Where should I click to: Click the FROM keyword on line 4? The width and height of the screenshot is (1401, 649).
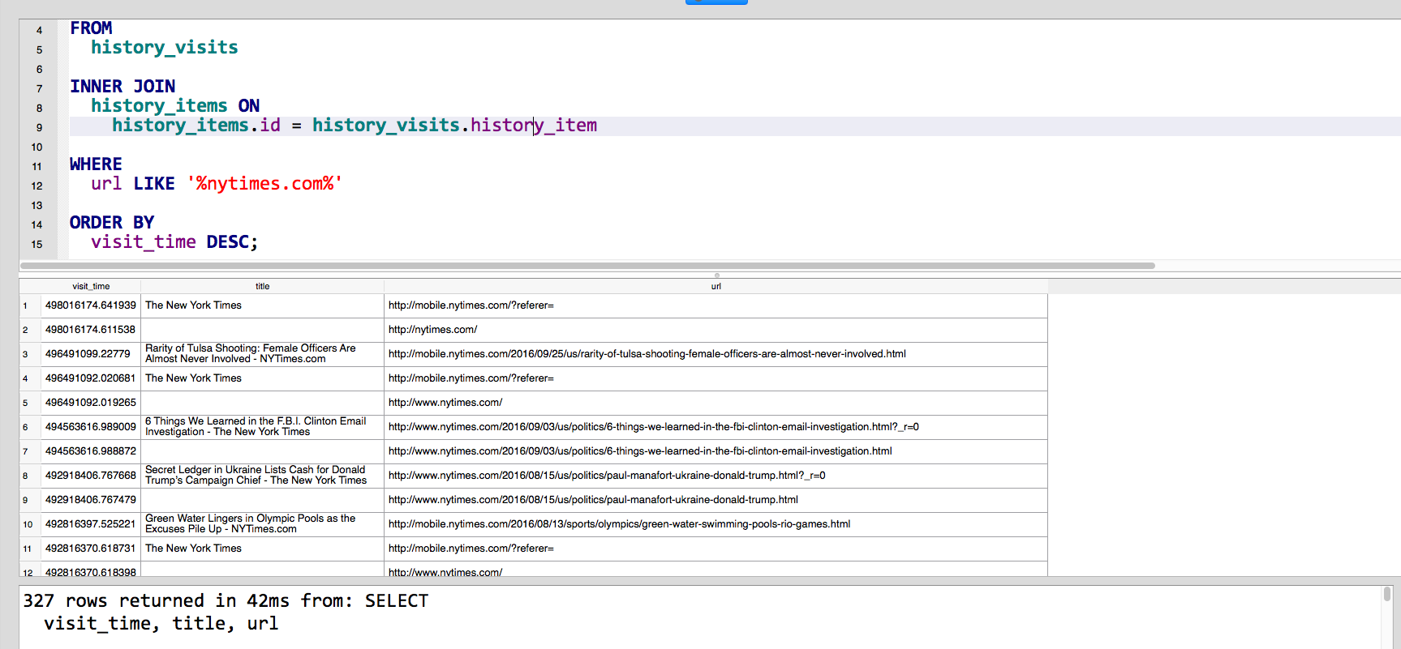(91, 28)
